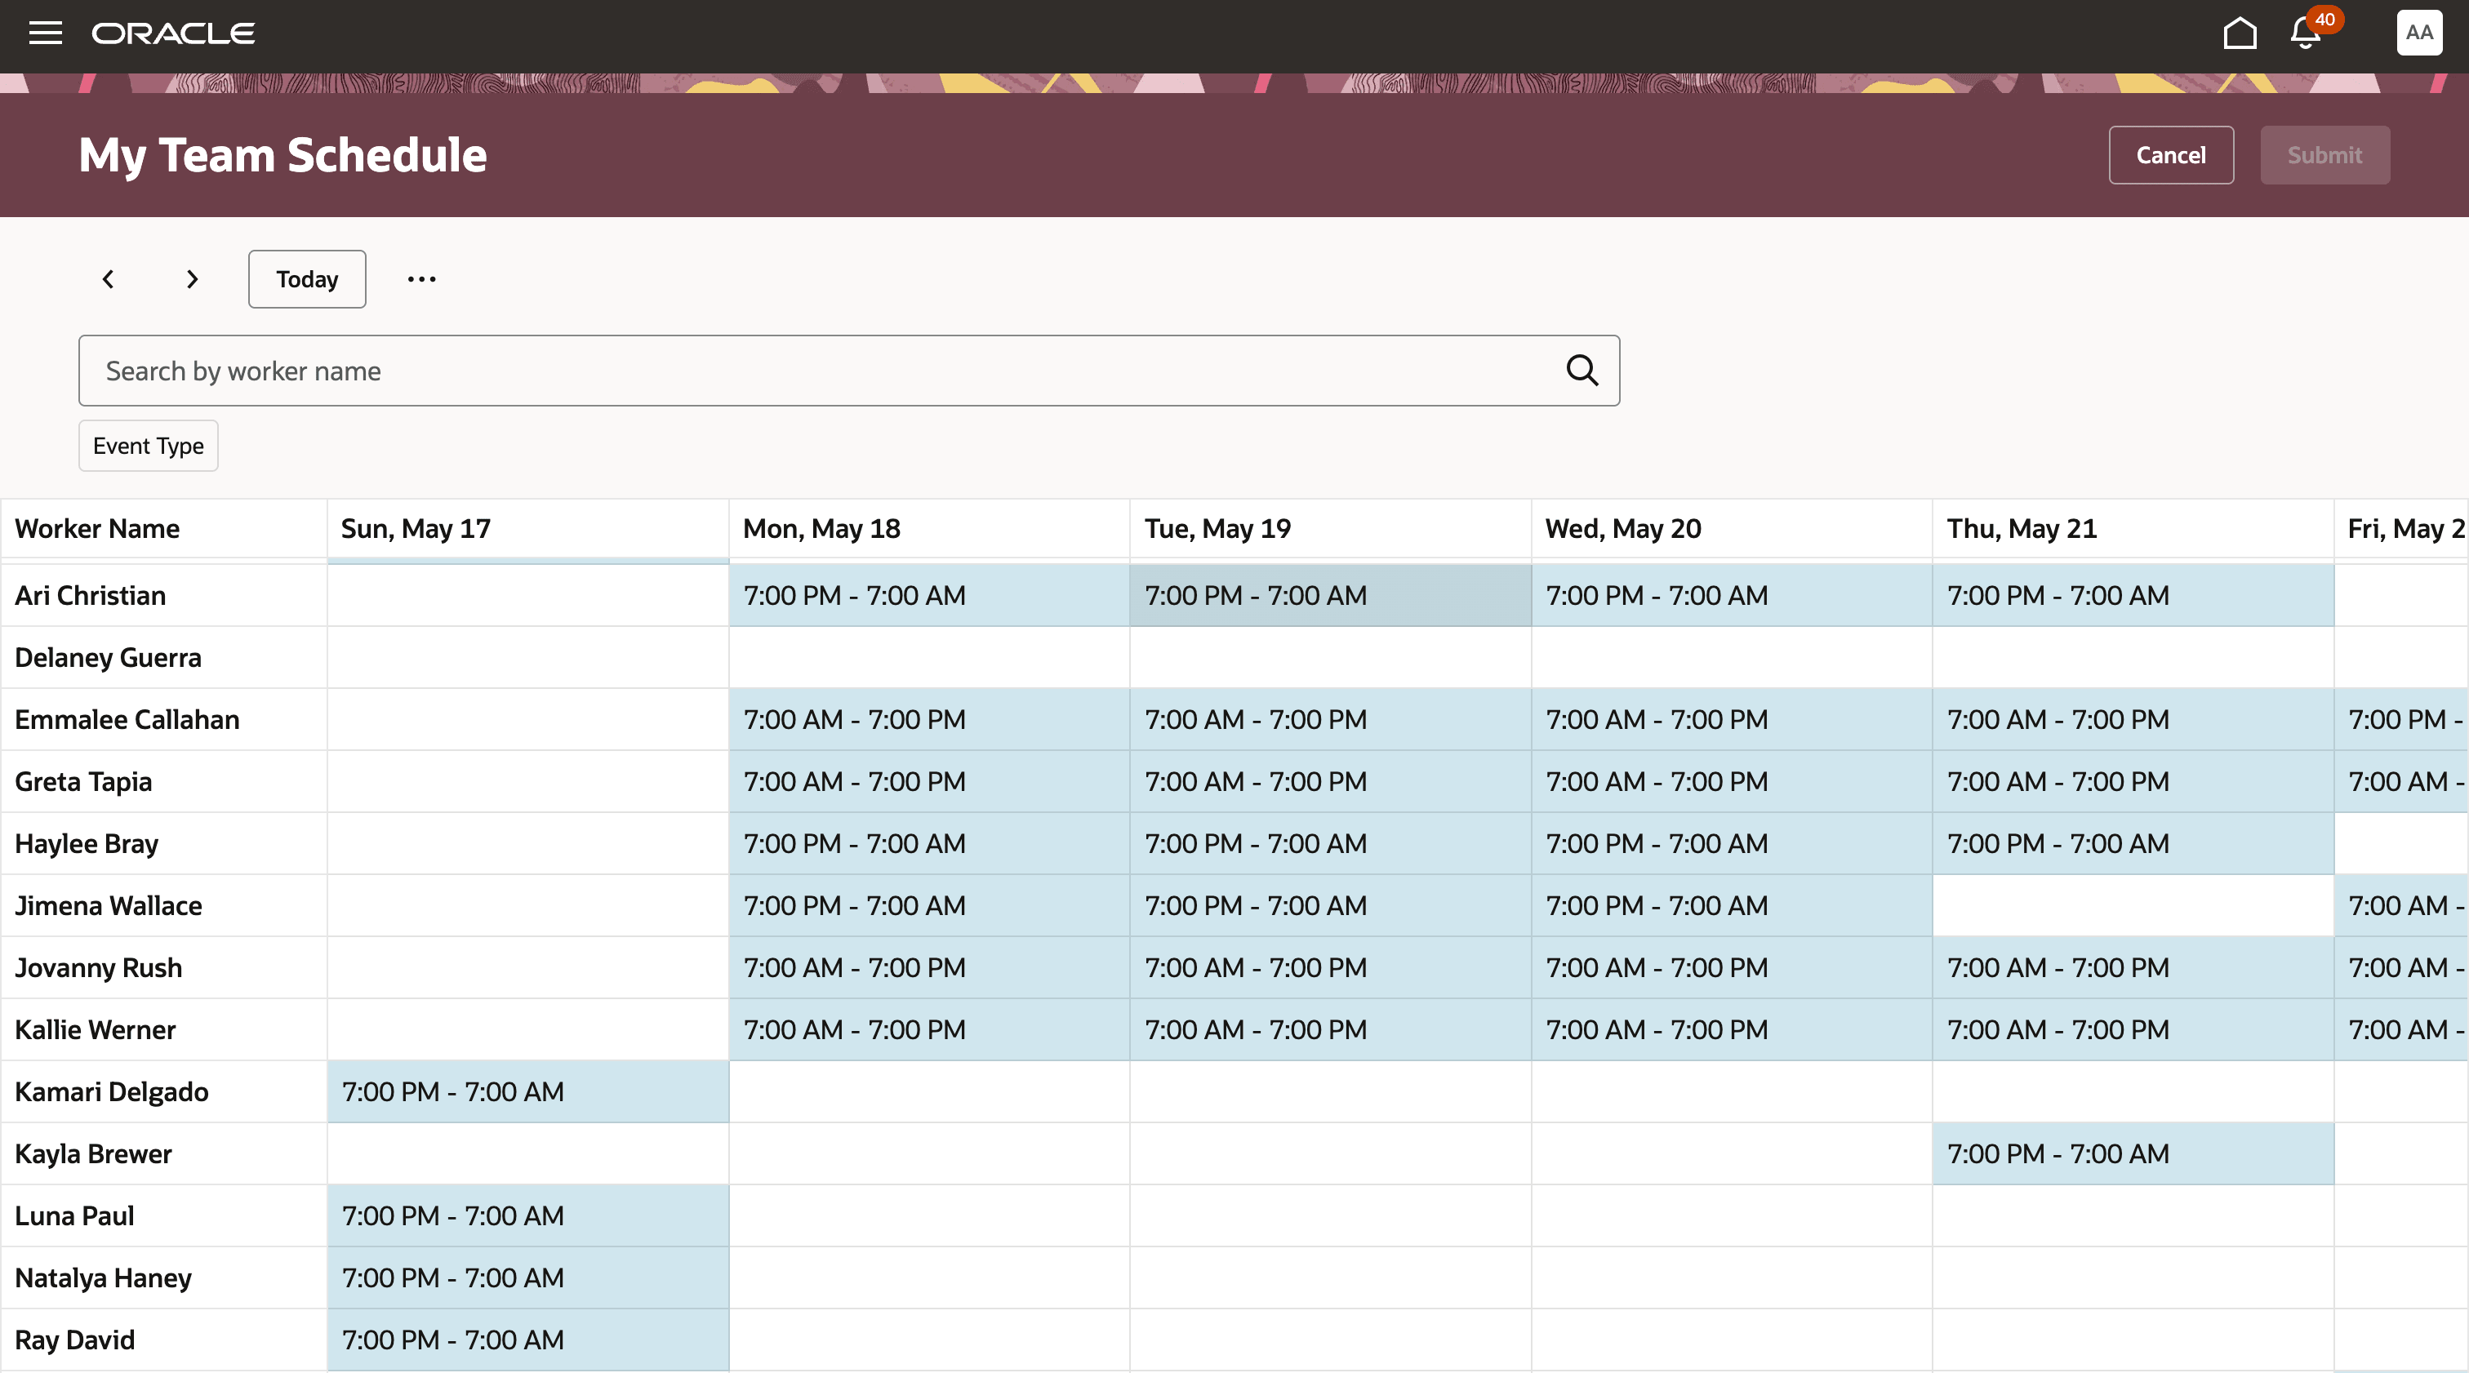Open Kayla Brewer's Thursday May 21 shift
The image size is (2469, 1373).
click(2133, 1154)
